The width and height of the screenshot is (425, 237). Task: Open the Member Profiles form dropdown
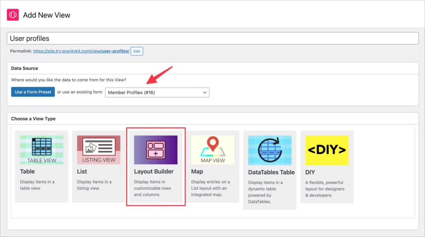point(157,93)
